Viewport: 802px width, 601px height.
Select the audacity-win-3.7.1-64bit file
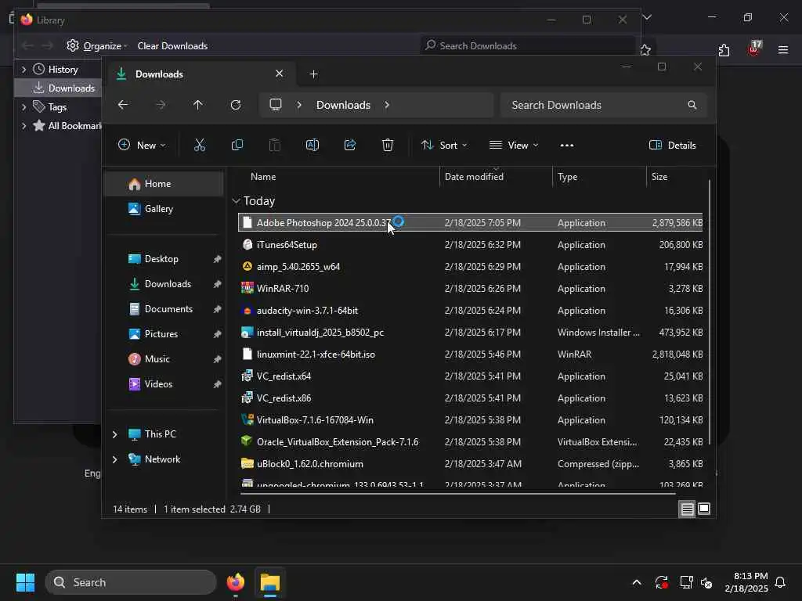[470, 311]
